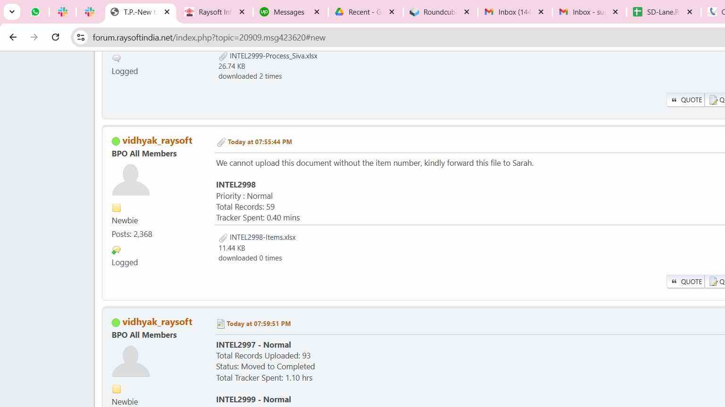Viewport: 725px width, 407px height.
Task: Open the first Slack pinned tab
Action: click(62, 12)
